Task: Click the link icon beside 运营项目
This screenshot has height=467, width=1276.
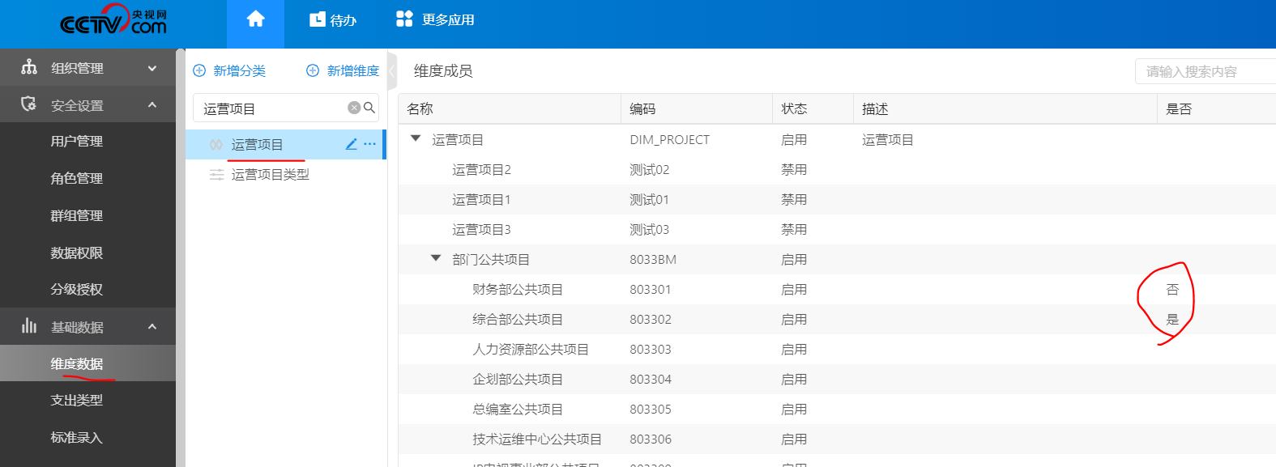Action: tap(216, 145)
